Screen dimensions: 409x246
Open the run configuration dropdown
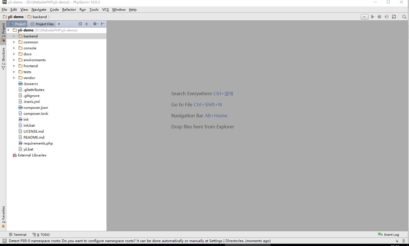coord(364,17)
